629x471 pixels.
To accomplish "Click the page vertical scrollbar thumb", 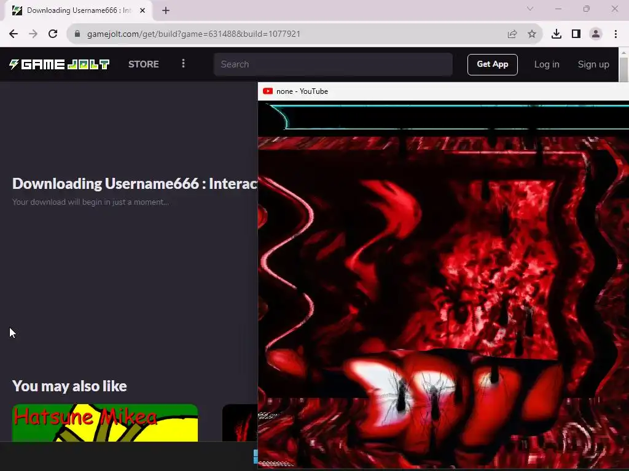I will pyautogui.click(x=623, y=70).
